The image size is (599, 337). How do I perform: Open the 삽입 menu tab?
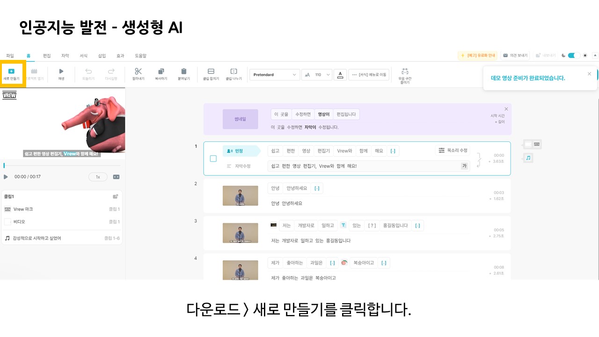pyautogui.click(x=102, y=56)
